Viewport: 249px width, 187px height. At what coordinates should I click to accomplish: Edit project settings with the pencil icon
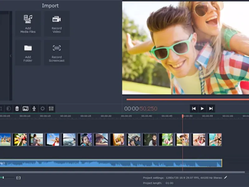(x=225, y=177)
